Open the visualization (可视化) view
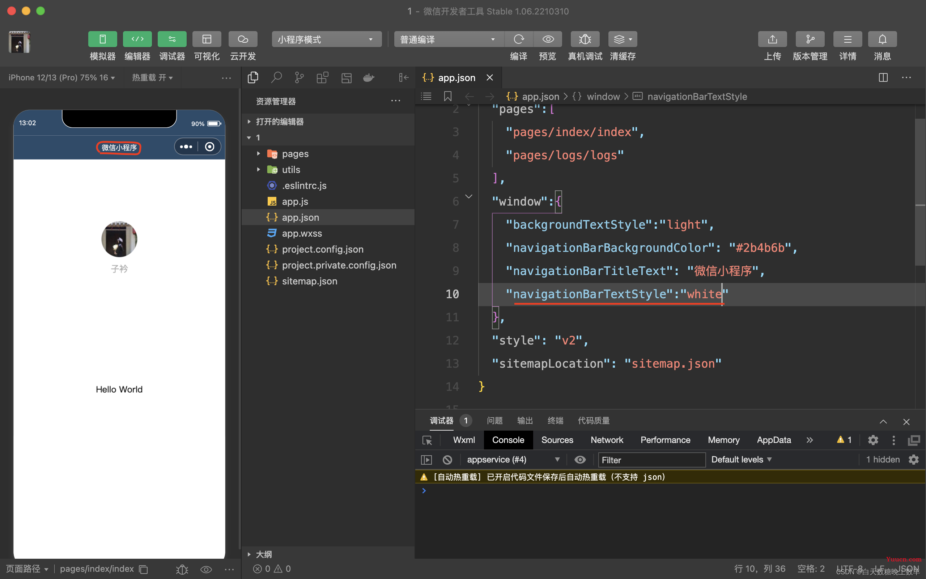The width and height of the screenshot is (926, 579). pyautogui.click(x=207, y=39)
